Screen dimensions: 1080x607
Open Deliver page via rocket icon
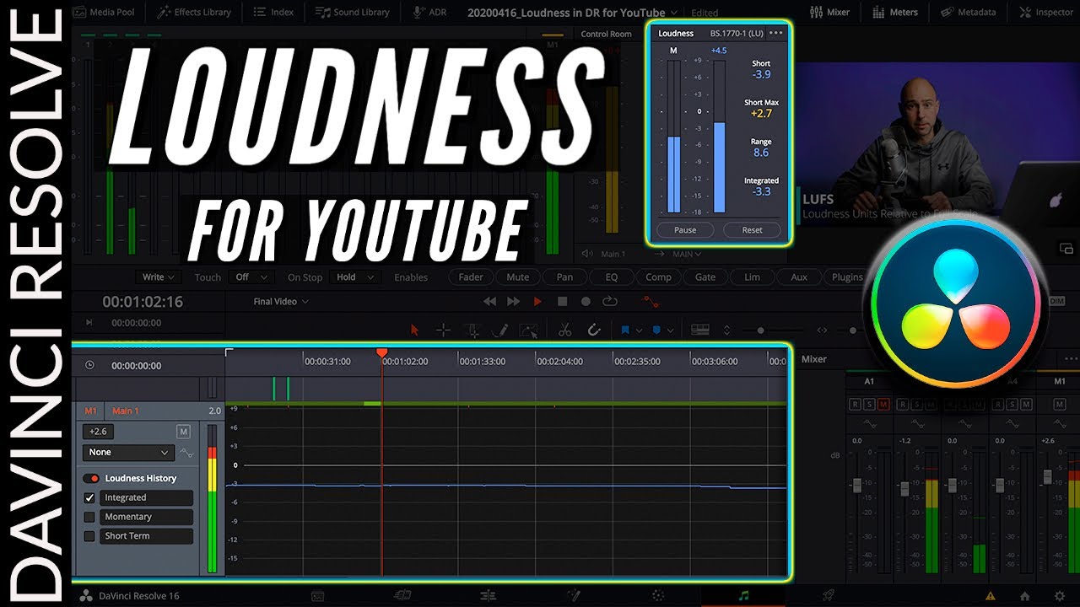pos(829,595)
